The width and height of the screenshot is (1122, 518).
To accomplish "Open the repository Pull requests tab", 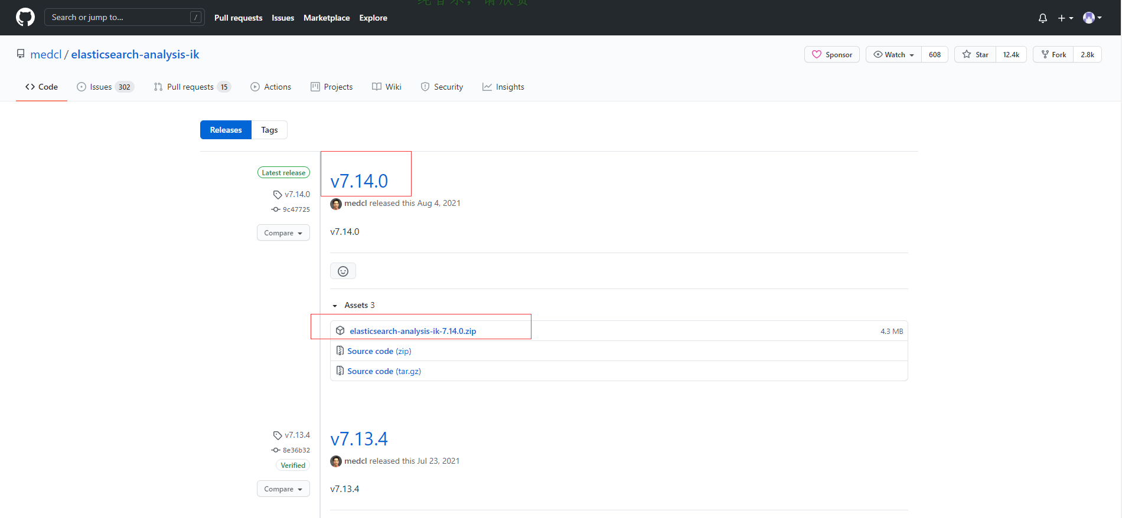I will point(192,87).
